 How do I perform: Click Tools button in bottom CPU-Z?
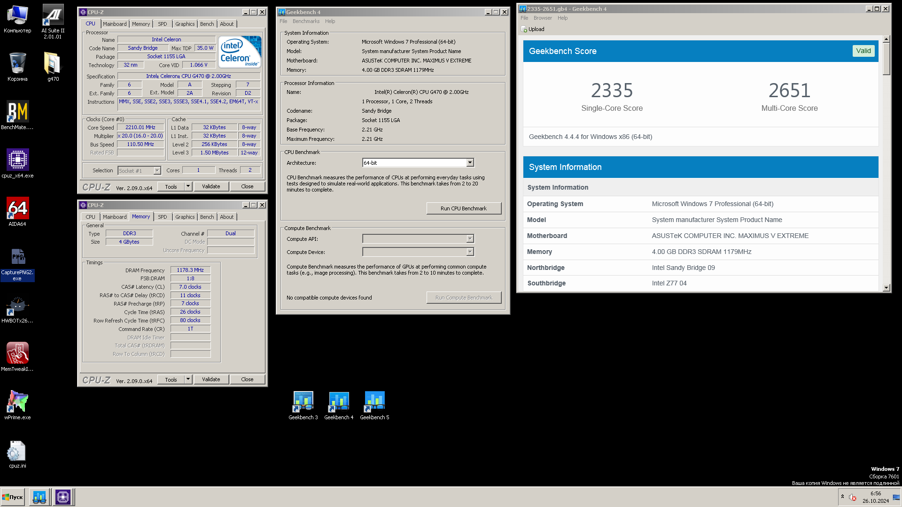tap(171, 379)
